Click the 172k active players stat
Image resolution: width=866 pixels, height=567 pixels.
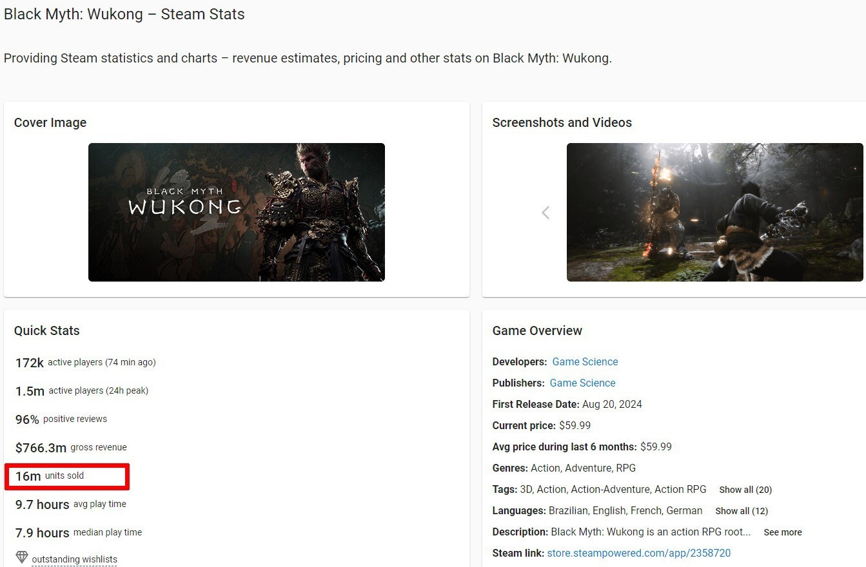(x=85, y=363)
